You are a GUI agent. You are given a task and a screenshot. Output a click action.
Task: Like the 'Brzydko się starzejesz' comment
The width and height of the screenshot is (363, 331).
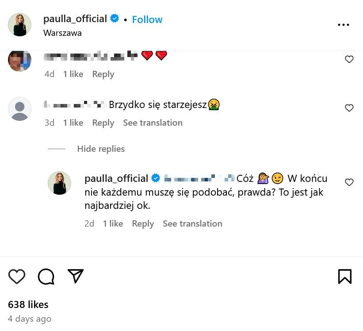349,108
